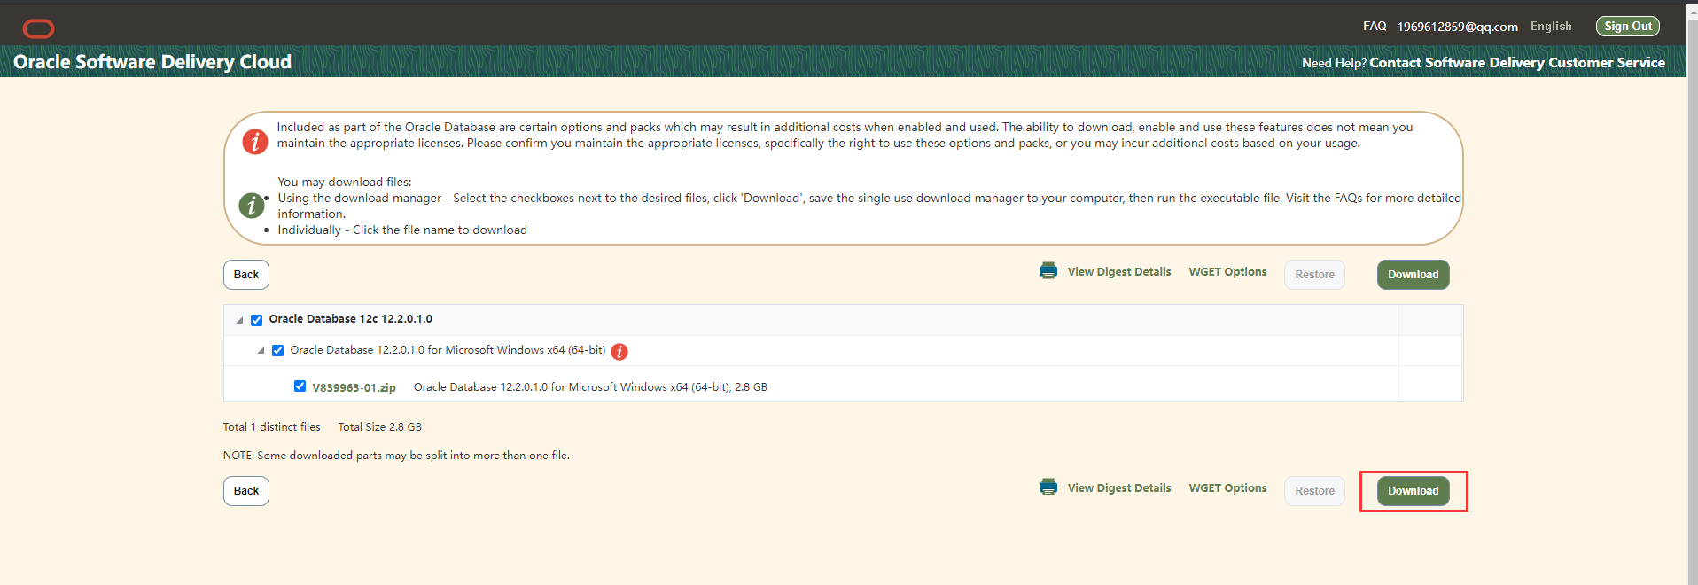
Task: Click the top green Download button
Action: [x=1414, y=275]
